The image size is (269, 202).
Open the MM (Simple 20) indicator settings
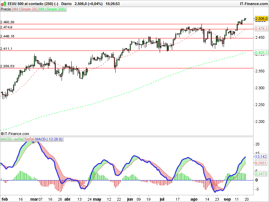[x=25, y=9]
